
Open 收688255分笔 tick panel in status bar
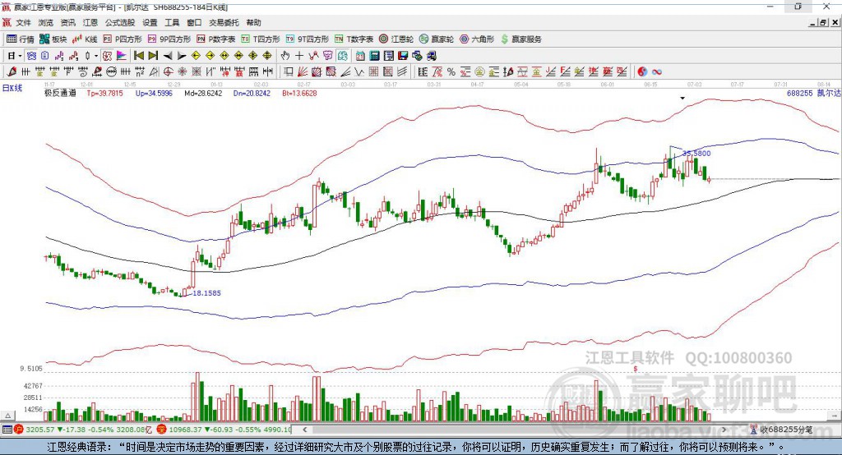point(781,430)
